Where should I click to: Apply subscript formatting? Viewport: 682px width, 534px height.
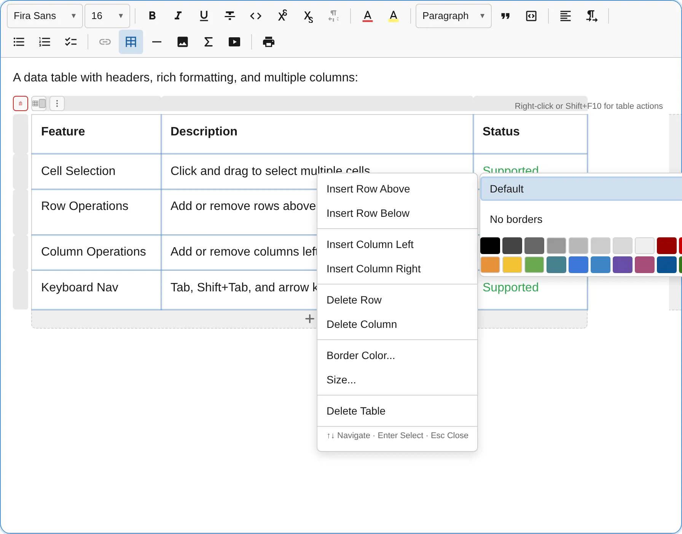point(308,16)
